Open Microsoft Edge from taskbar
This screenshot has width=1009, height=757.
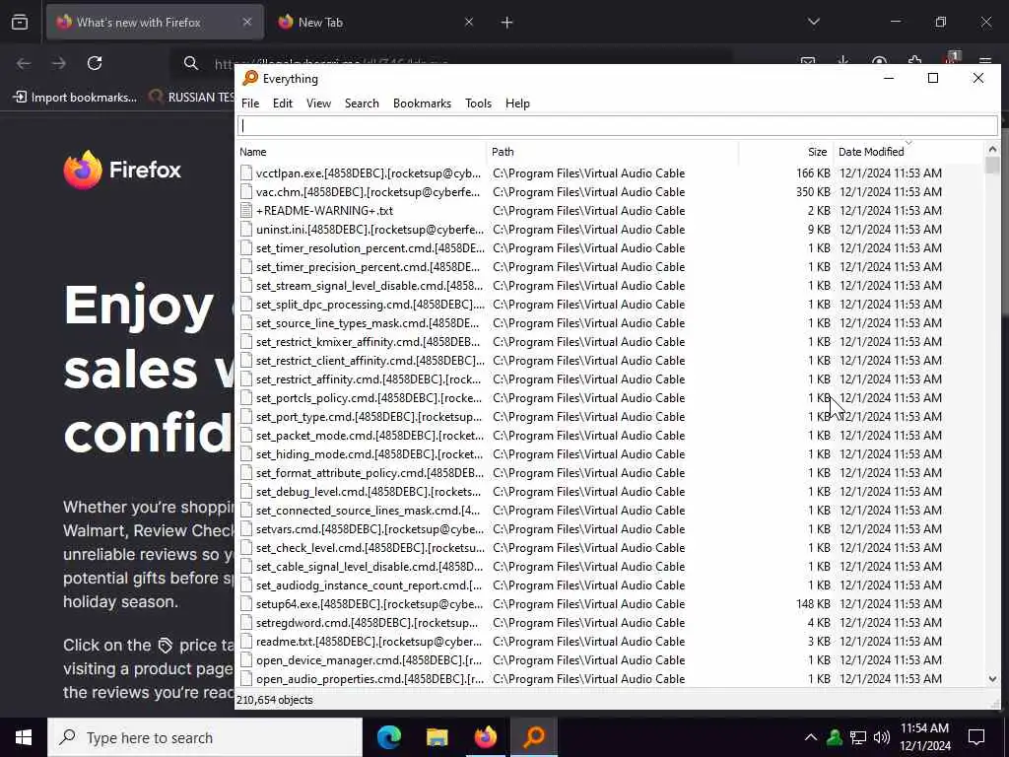coord(389,737)
